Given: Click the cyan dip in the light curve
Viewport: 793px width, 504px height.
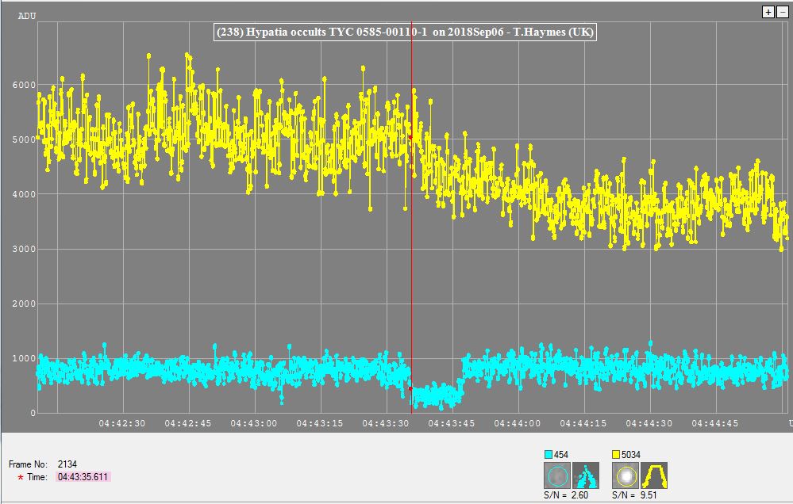Looking at the screenshot, I should (436, 394).
